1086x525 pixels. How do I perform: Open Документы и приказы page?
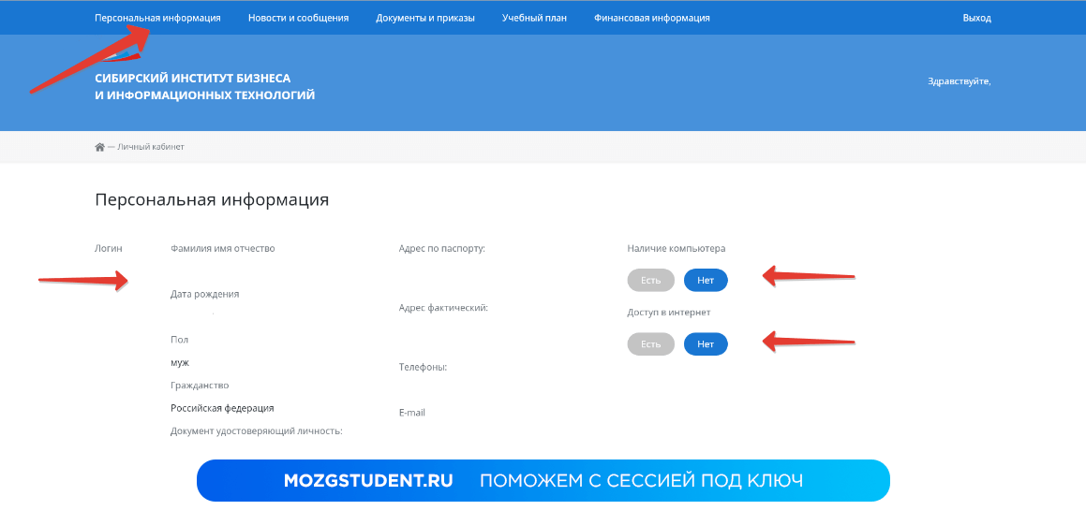point(425,18)
